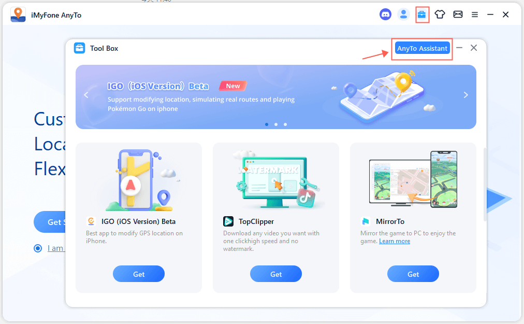Click the 'MirrorTo' card title text

[x=390, y=221]
